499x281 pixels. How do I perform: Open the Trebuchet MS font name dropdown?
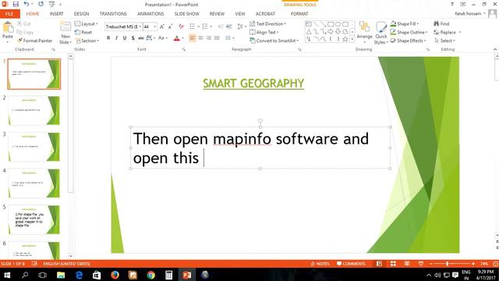click(x=140, y=27)
